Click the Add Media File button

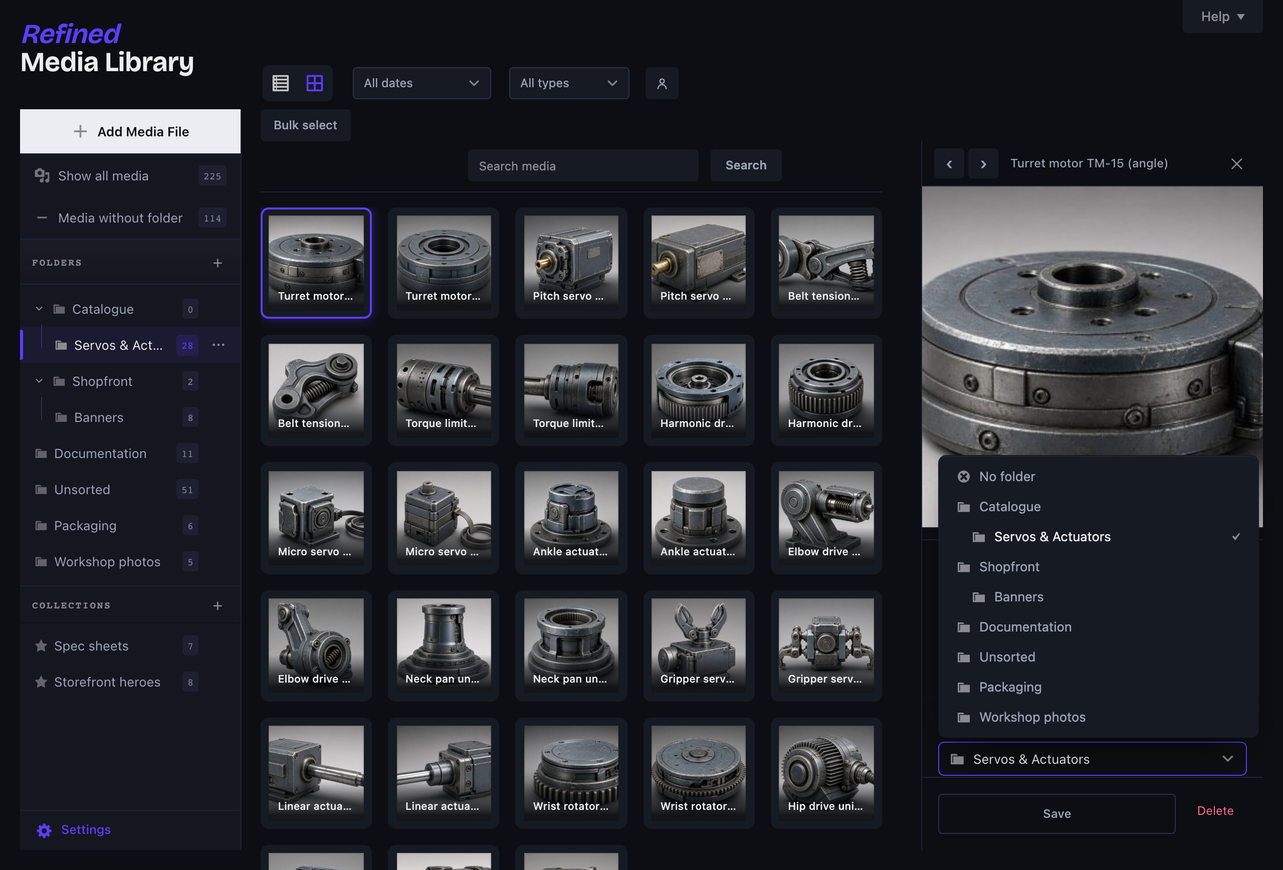pyautogui.click(x=130, y=131)
